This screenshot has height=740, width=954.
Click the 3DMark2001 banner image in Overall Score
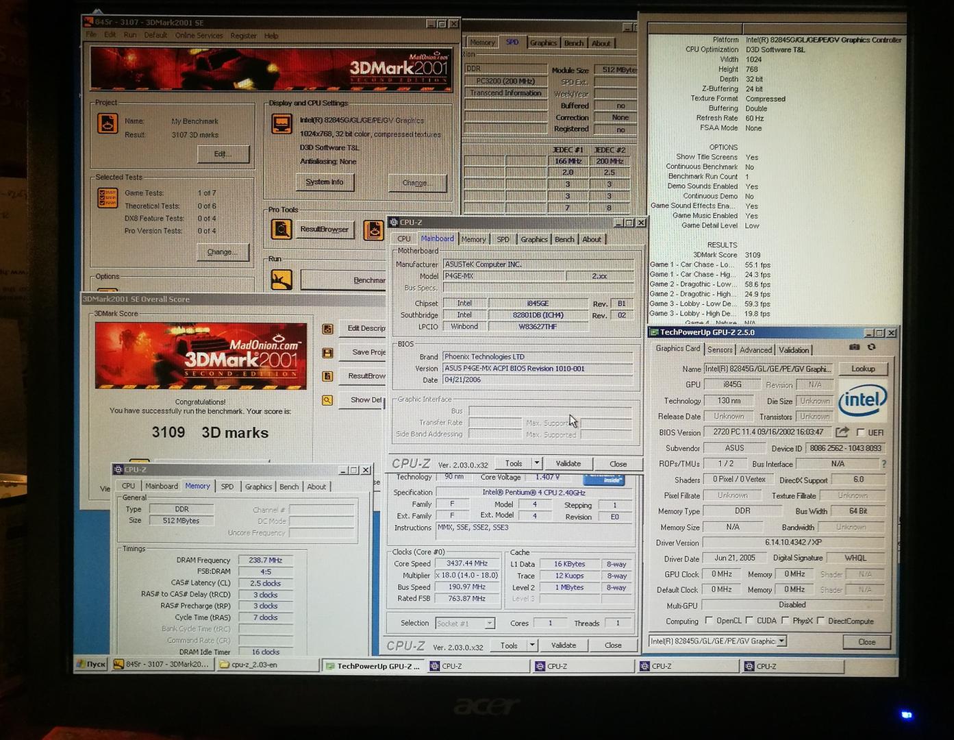tap(201, 356)
